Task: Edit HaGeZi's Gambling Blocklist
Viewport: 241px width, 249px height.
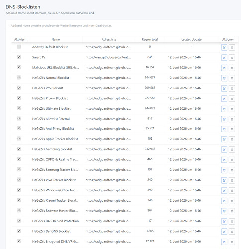Action: point(224,150)
